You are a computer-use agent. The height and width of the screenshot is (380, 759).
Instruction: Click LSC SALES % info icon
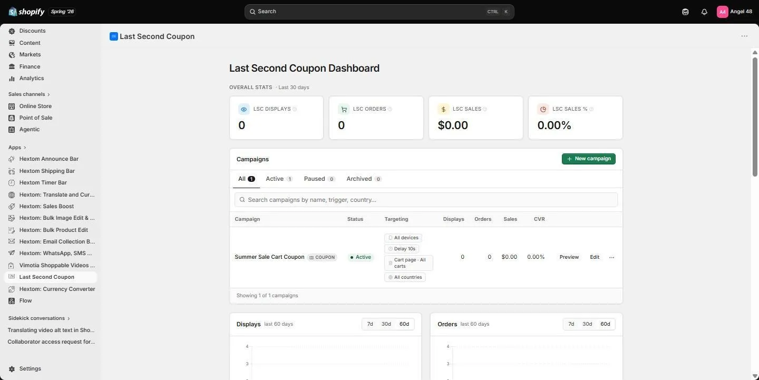point(591,109)
